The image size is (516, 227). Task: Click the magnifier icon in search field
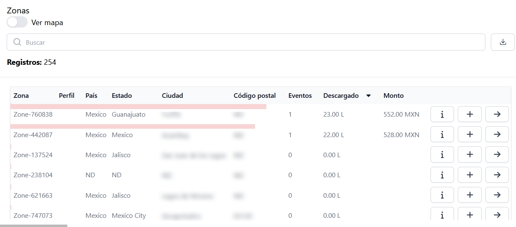17,42
